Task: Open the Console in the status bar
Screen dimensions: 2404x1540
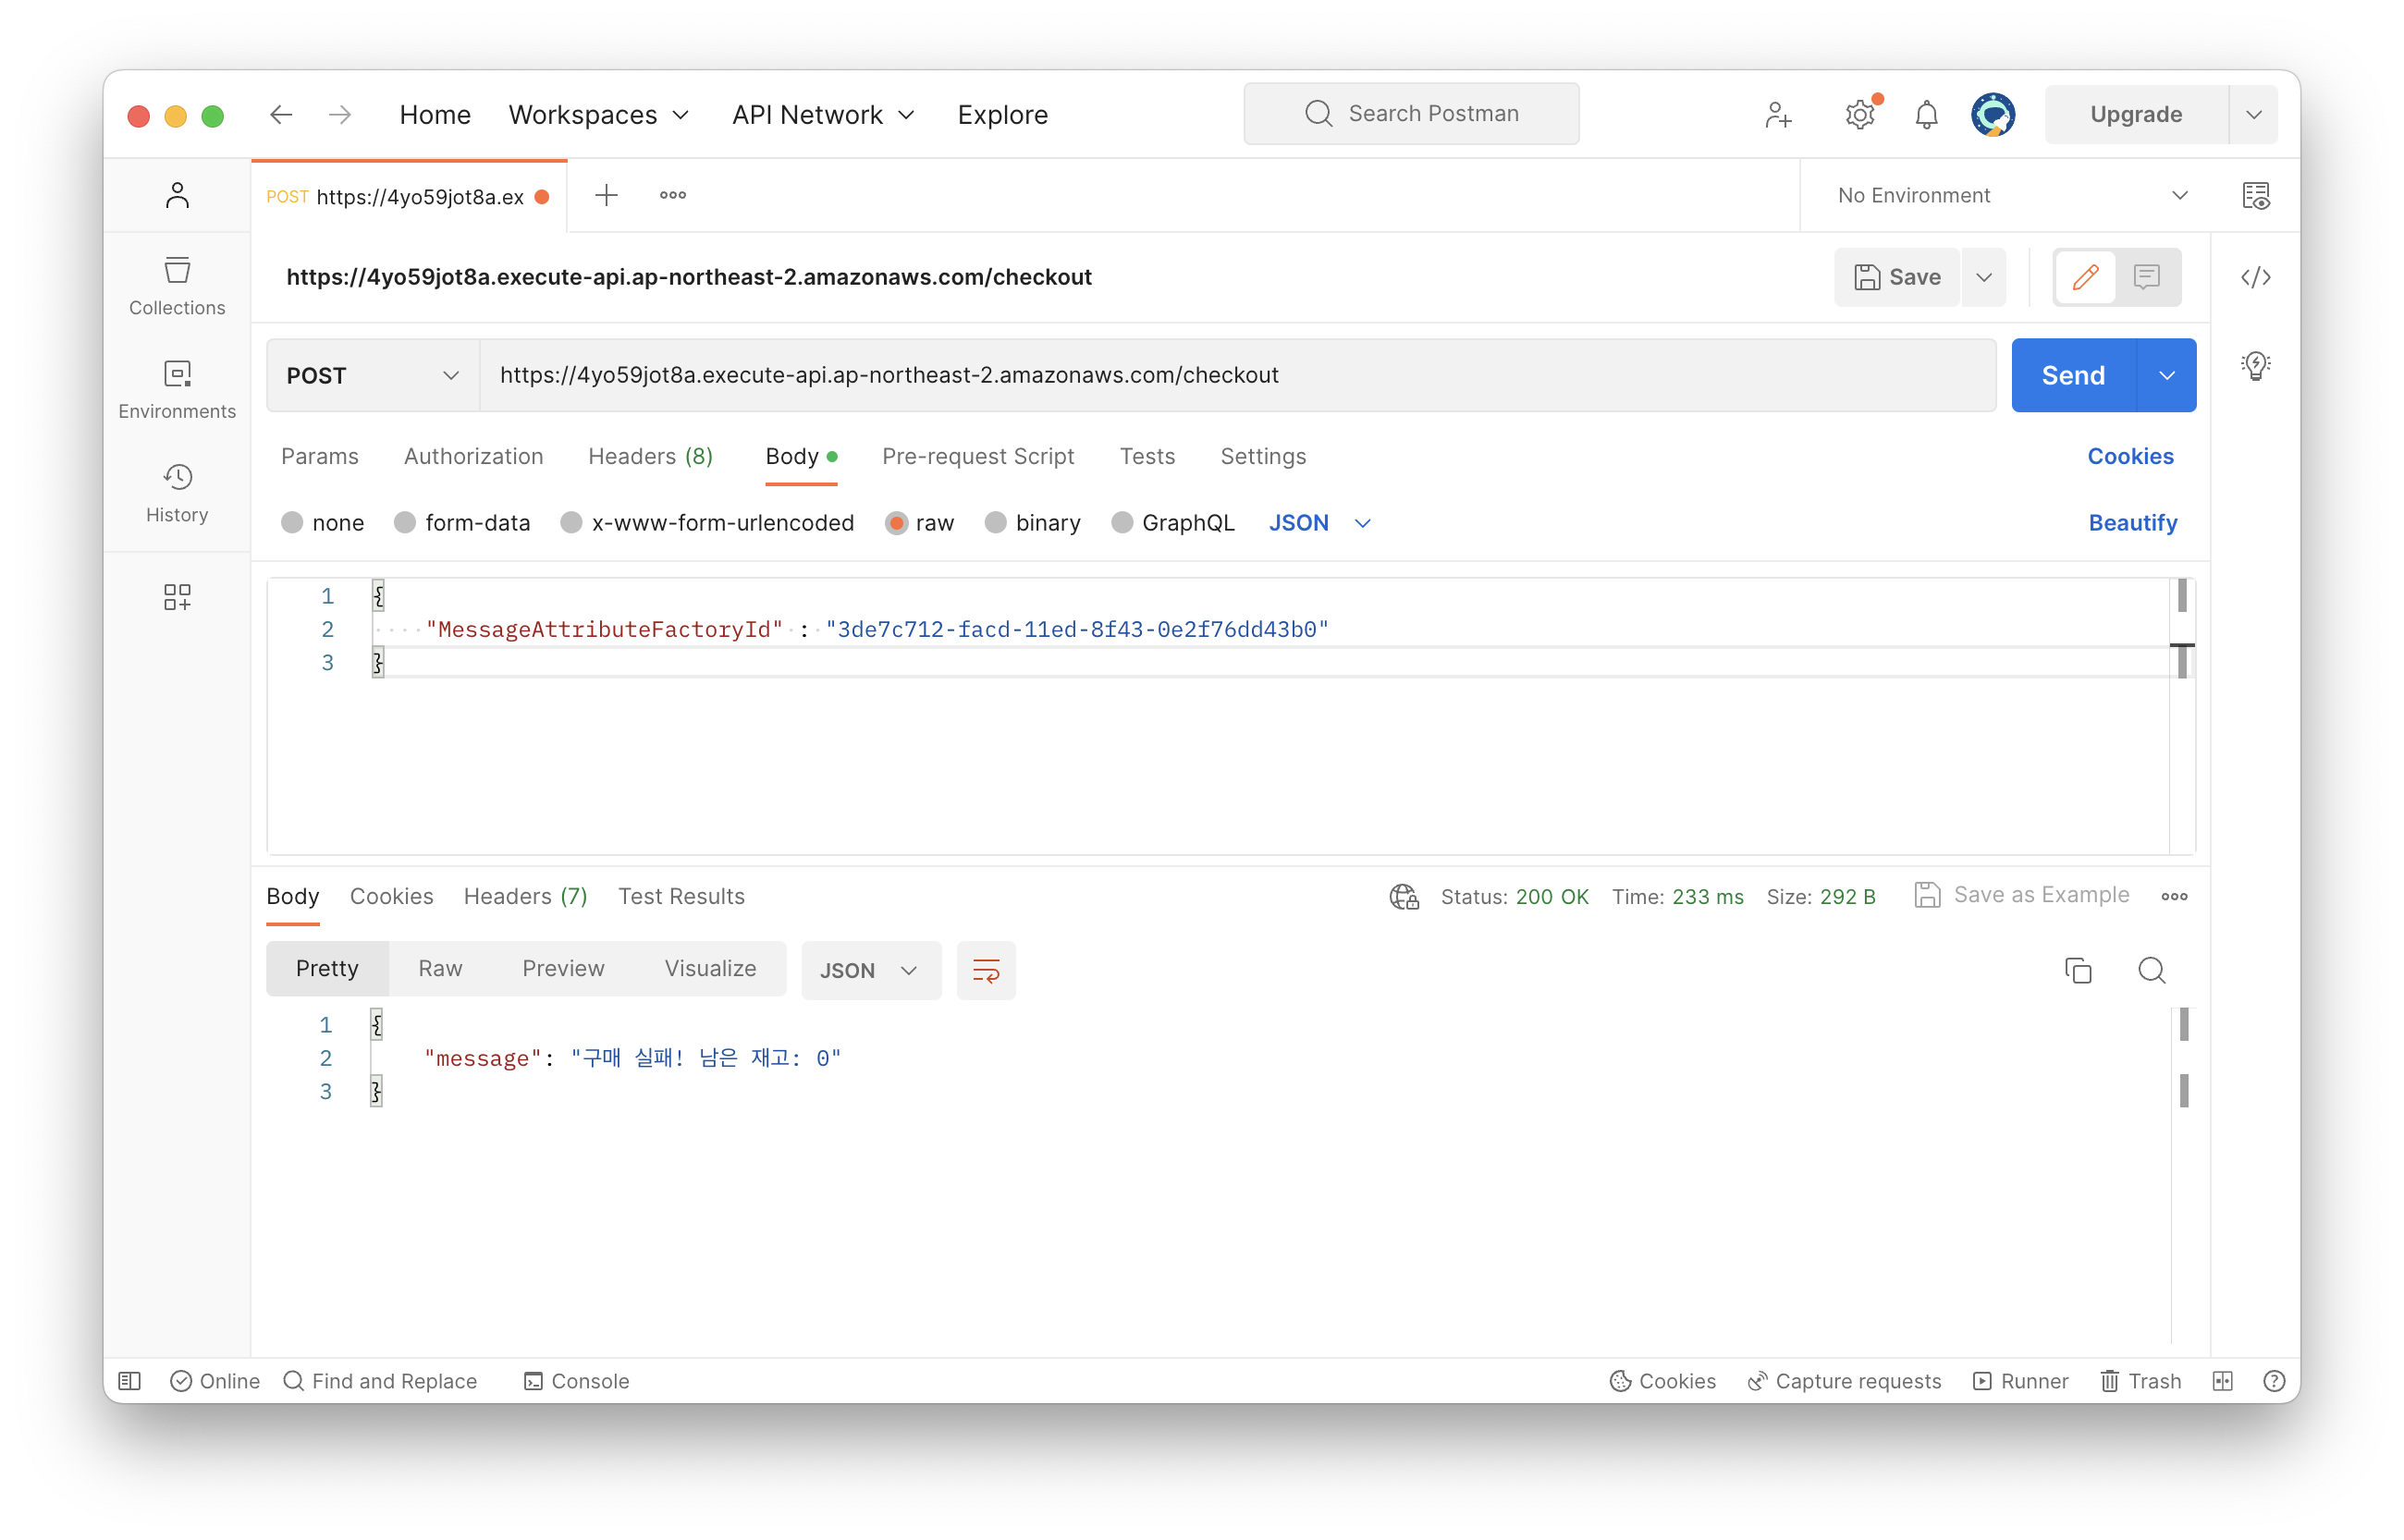Action: coord(576,1381)
